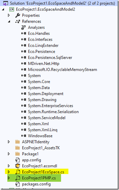119x190 pixels.
Task: Click the reference icon next to WindowsBase
Action: coord(24,136)
